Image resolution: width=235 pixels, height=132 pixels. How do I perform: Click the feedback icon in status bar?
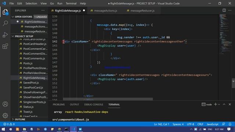[224, 124]
